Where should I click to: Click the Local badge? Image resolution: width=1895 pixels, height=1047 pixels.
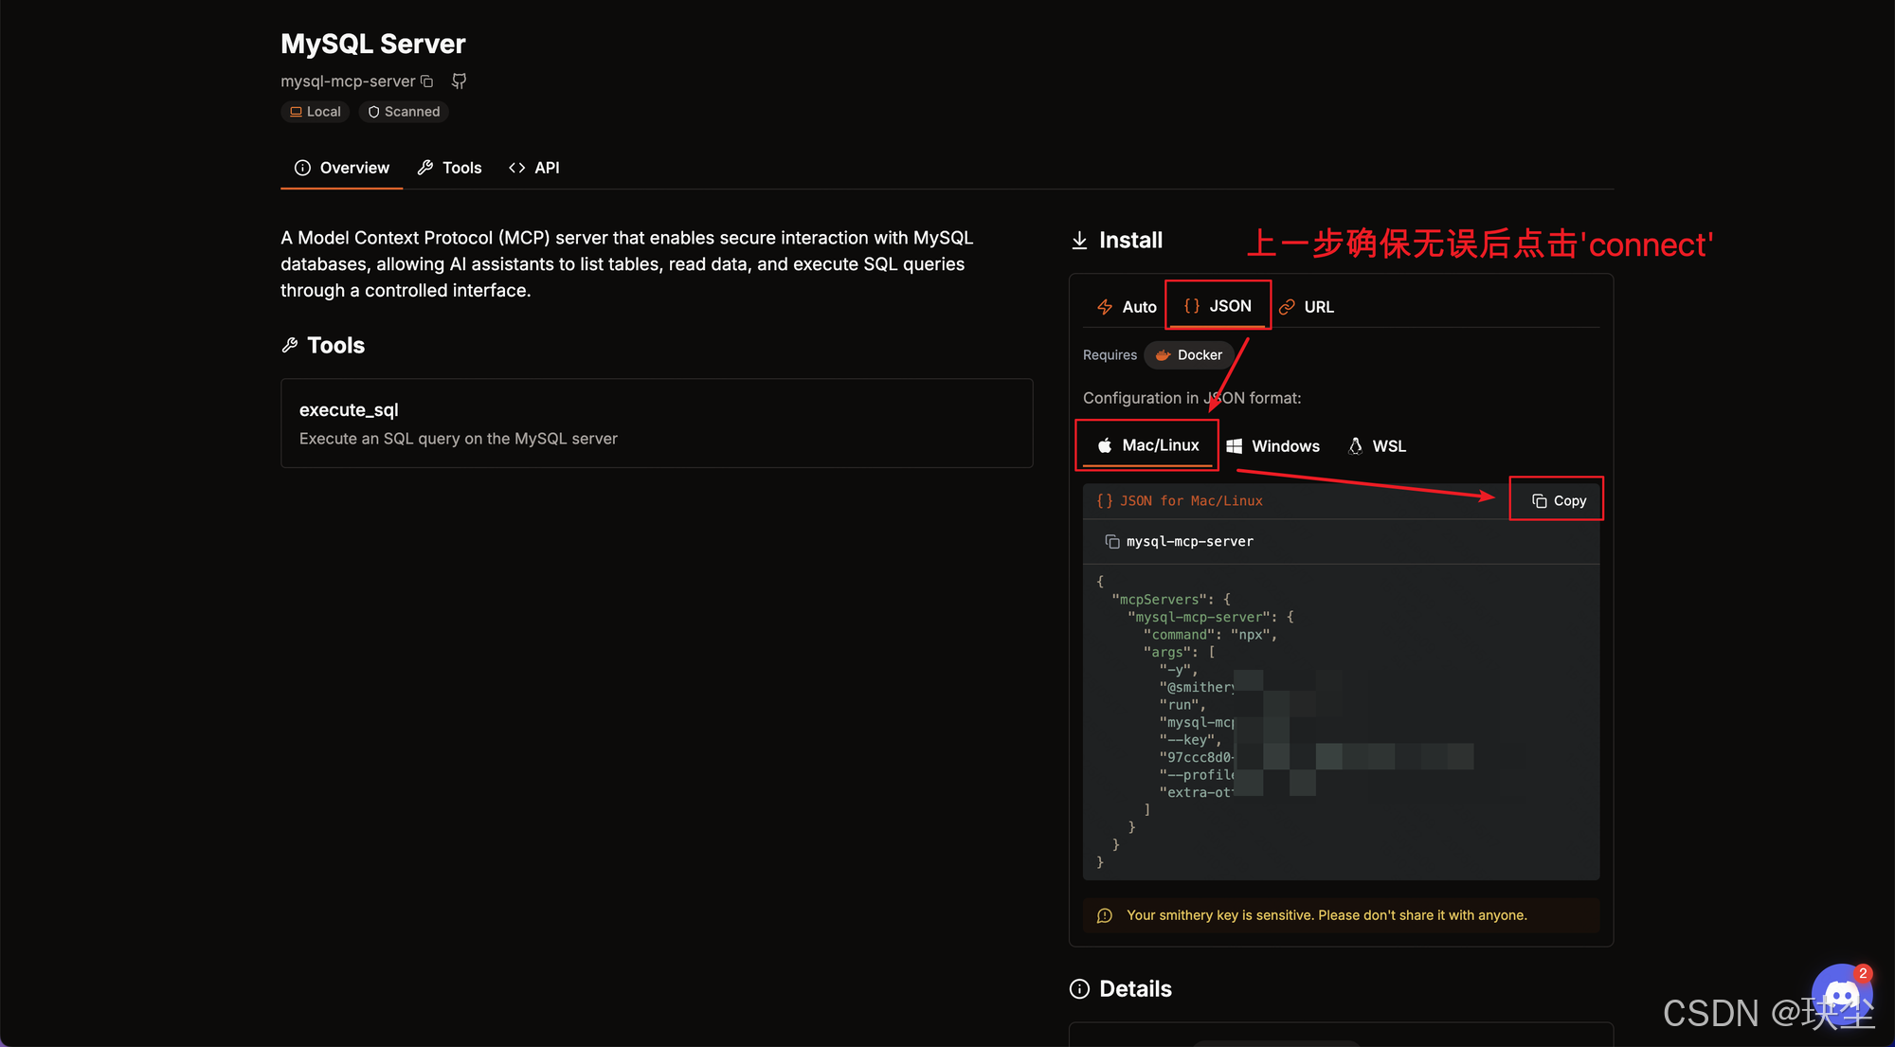tap(316, 112)
